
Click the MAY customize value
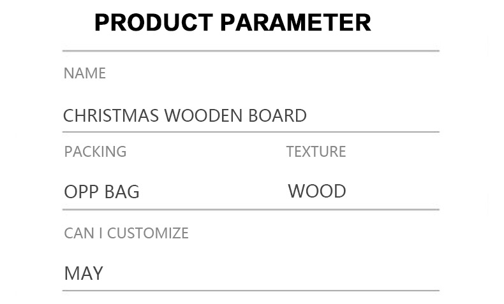pos(84,273)
